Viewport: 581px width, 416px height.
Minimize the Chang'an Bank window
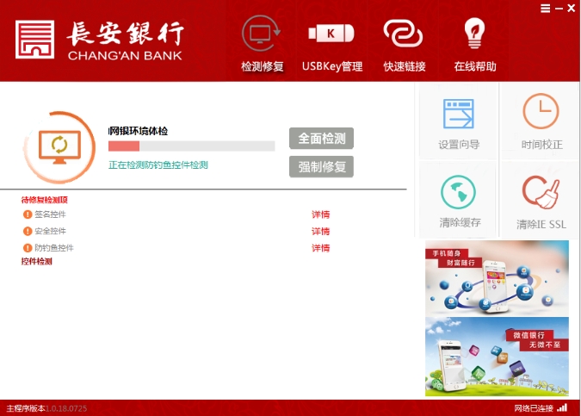559,8
